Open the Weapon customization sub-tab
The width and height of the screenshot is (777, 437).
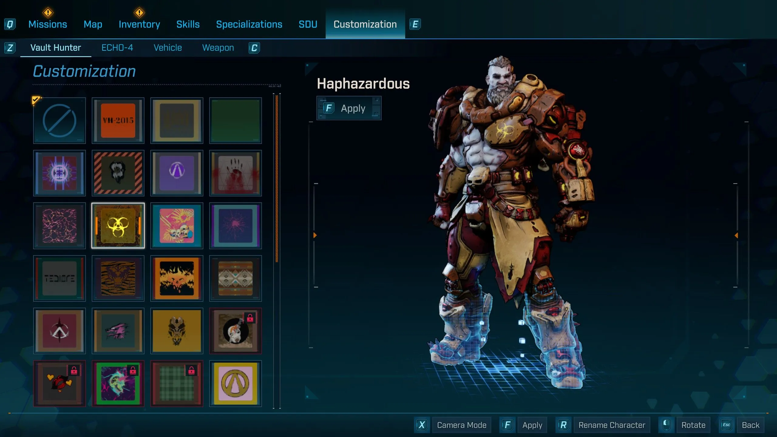[218, 48]
